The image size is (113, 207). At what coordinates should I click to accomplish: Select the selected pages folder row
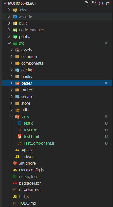pos(57,83)
